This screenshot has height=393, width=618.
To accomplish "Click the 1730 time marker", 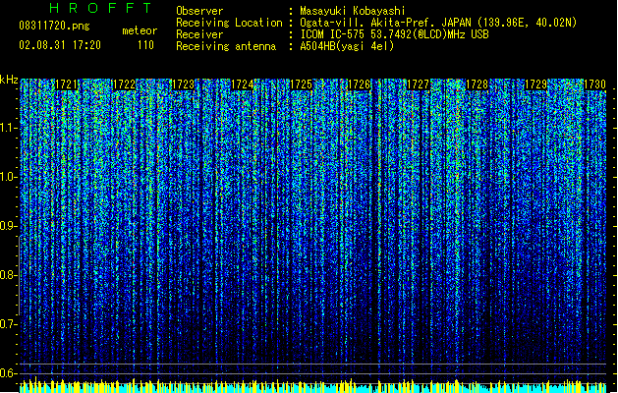I will pos(594,84).
